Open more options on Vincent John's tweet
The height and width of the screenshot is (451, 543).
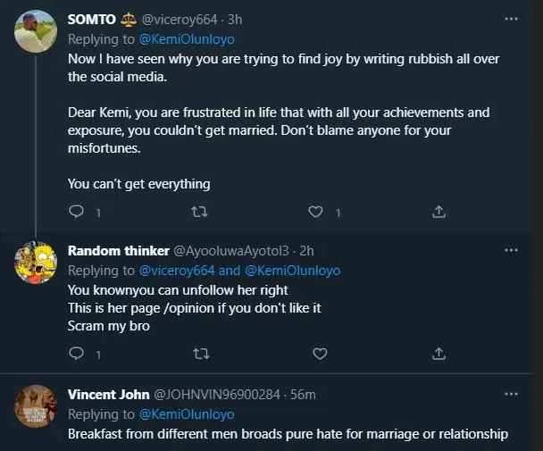pyautogui.click(x=511, y=394)
